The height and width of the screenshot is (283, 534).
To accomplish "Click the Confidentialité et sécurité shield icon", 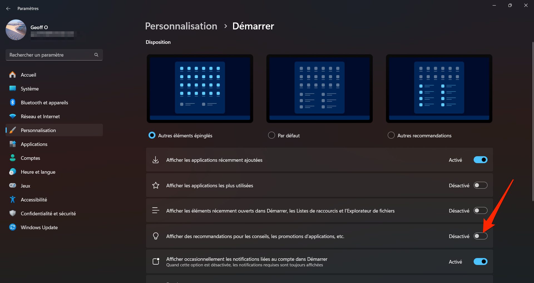I will [x=13, y=213].
